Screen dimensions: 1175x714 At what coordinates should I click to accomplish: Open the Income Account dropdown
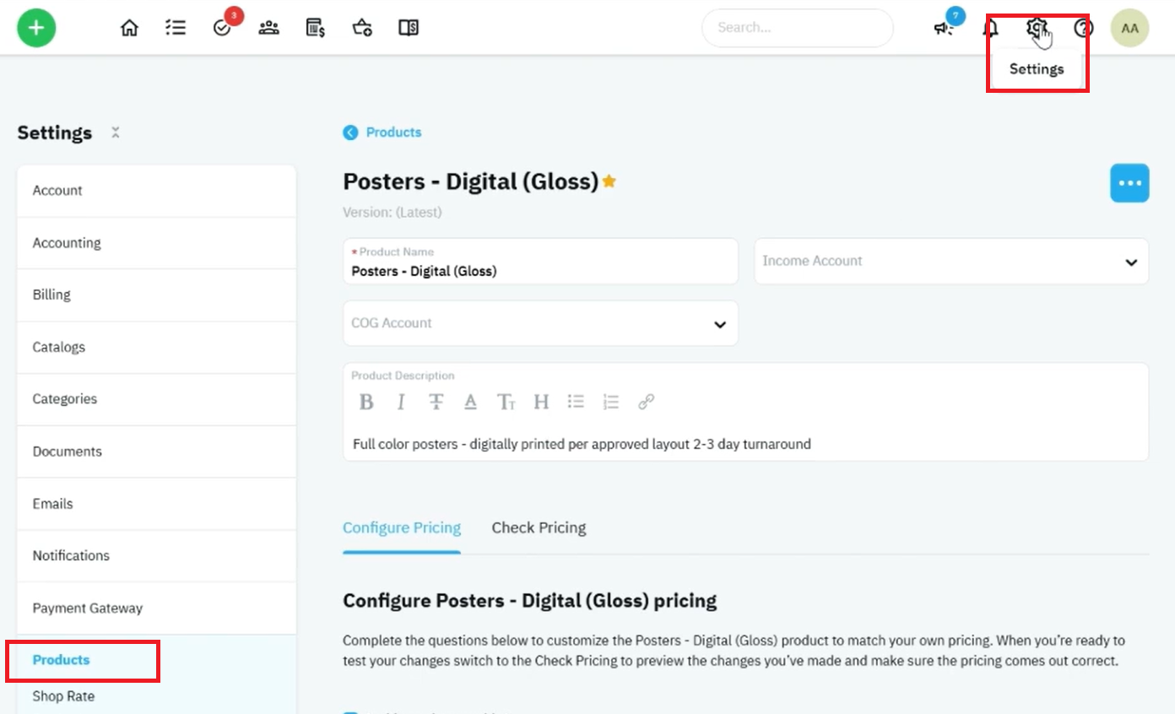[951, 261]
